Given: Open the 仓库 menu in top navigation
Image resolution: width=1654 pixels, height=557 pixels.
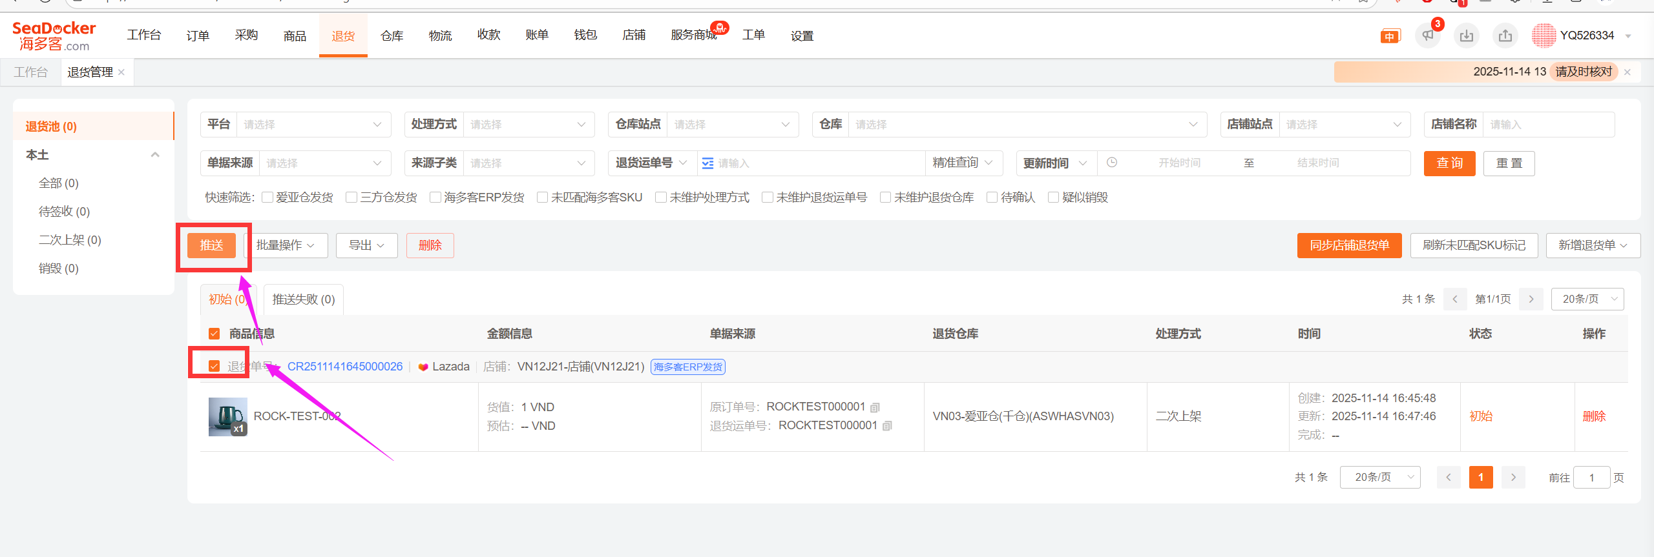Looking at the screenshot, I should 392,35.
